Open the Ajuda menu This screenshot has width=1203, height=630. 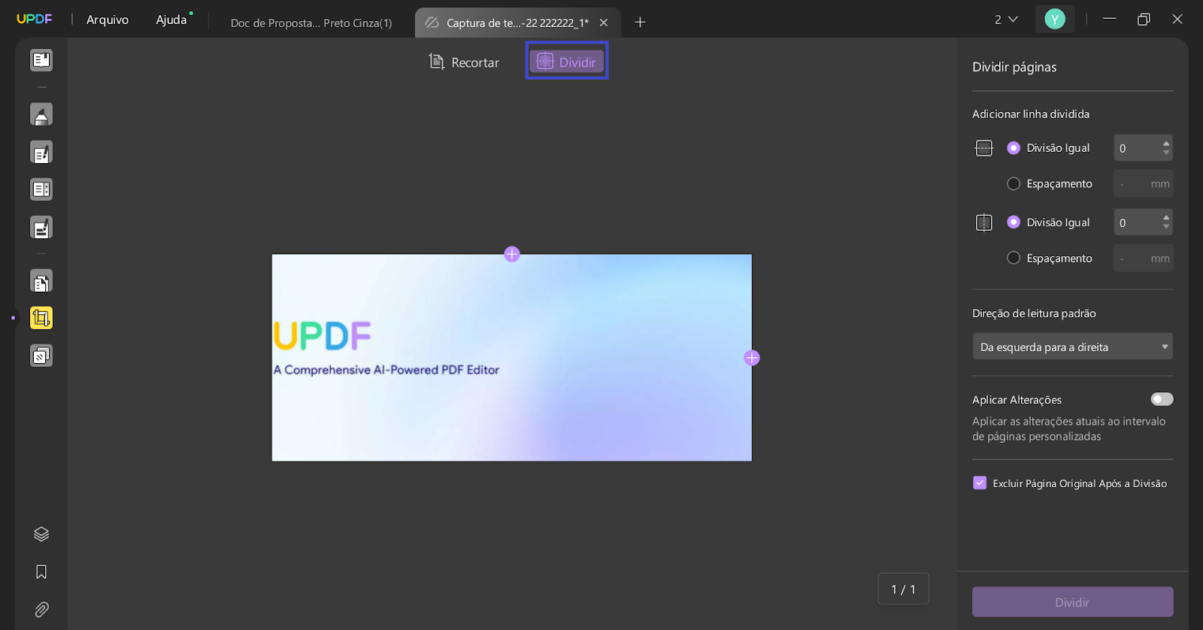[x=171, y=20]
